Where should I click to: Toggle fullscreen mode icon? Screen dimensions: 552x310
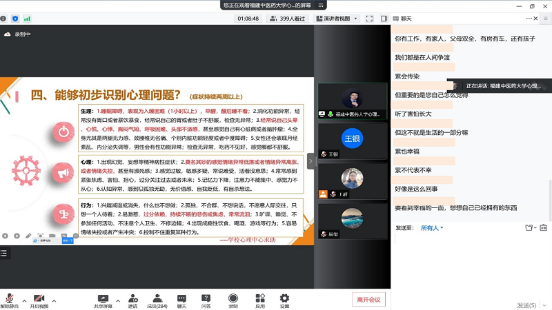[x=369, y=19]
